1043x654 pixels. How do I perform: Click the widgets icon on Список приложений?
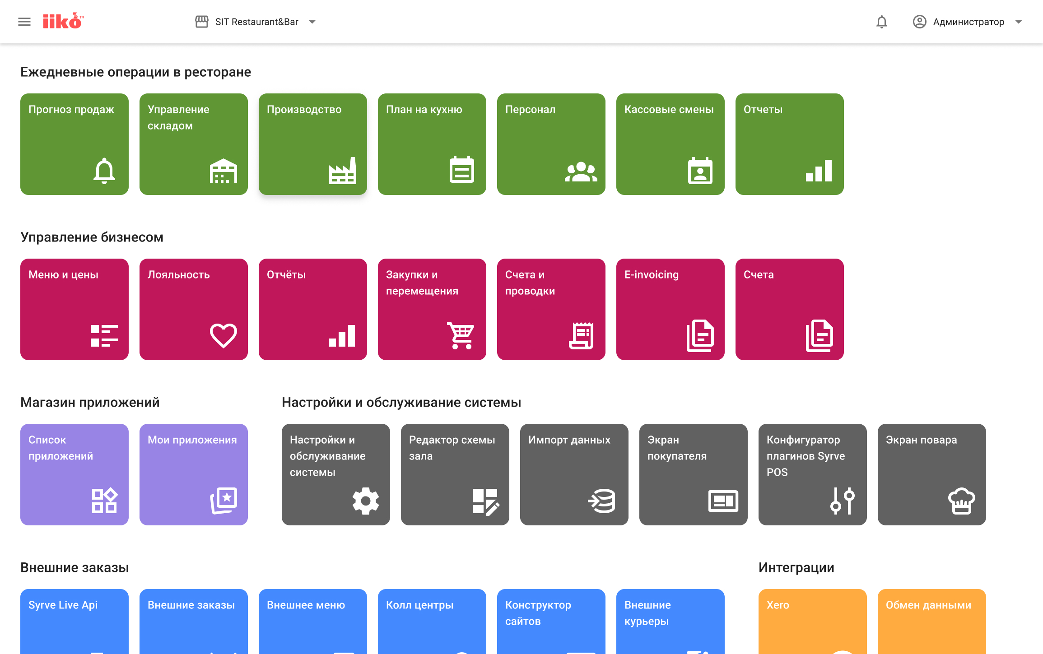pos(105,501)
